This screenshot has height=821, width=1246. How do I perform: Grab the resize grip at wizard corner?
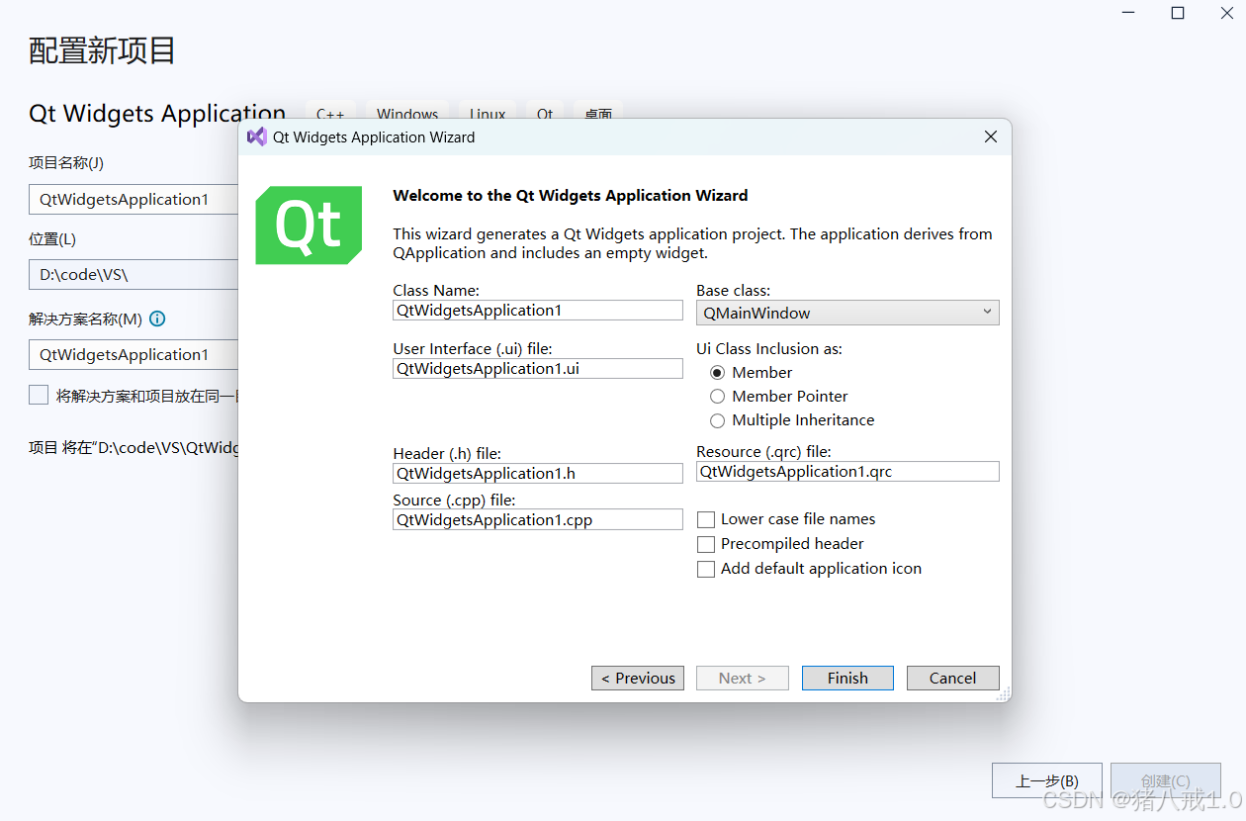click(x=1003, y=694)
